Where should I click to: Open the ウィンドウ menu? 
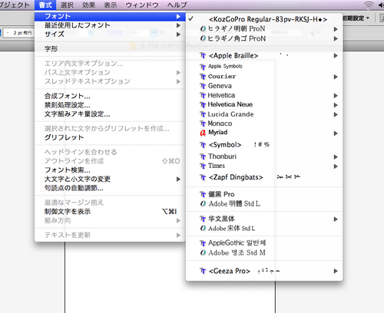tap(142, 5)
